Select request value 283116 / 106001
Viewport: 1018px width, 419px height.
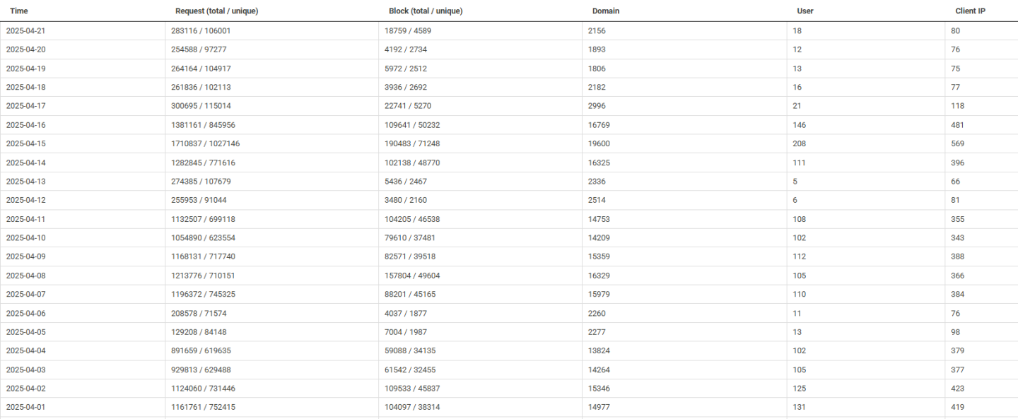coord(201,31)
